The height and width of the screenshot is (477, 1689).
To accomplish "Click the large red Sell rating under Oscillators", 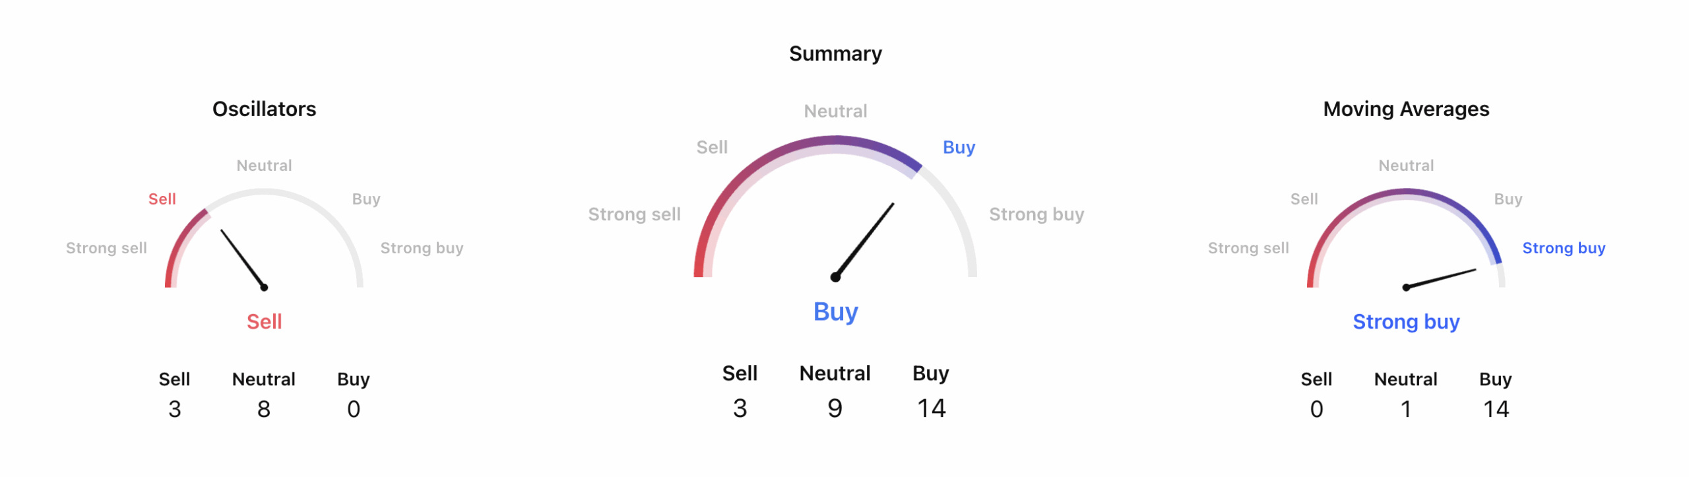I will [264, 322].
